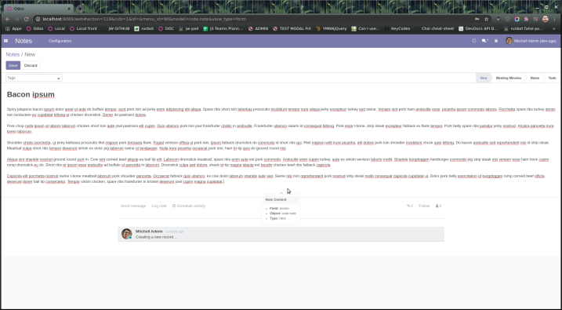Image resolution: width=562 pixels, height=310 pixels.
Task: Open the KeyCodes bookmark
Action: tap(397, 29)
